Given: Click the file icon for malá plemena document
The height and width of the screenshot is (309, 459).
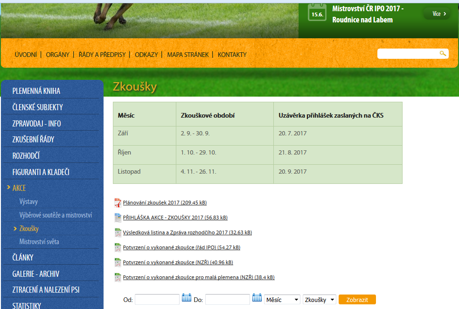Looking at the screenshot, I should (x=118, y=277).
